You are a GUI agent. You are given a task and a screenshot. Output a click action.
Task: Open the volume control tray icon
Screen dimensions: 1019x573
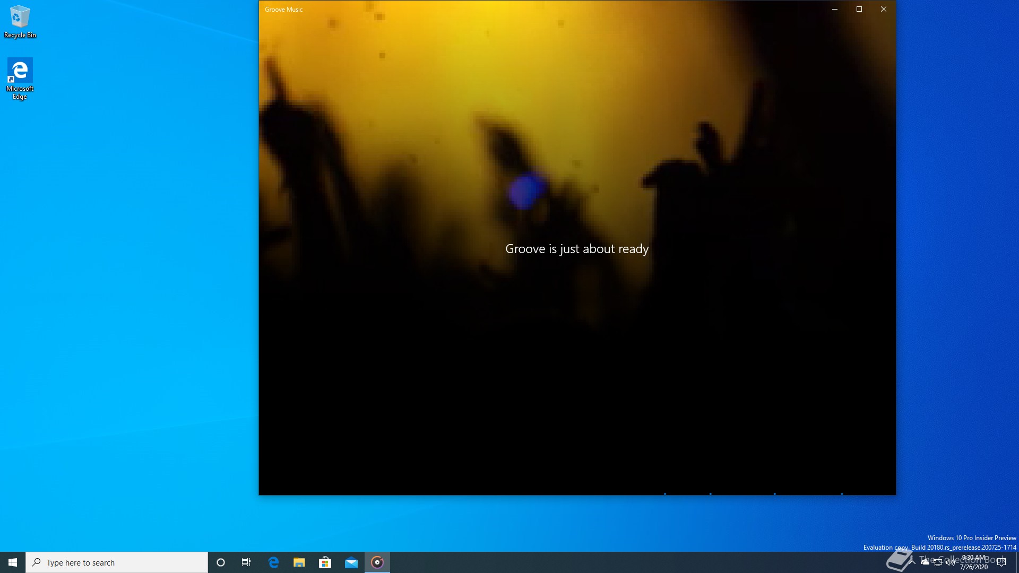[x=951, y=562]
